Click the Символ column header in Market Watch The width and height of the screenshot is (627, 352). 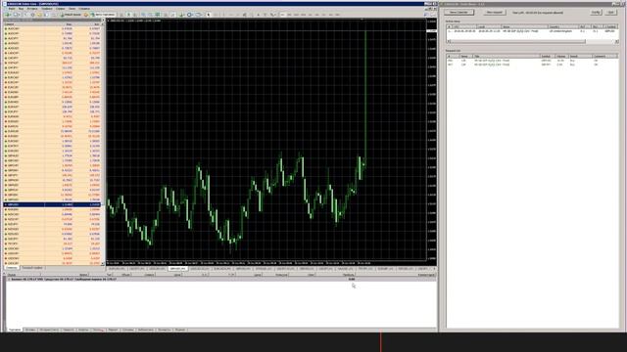[24, 24]
